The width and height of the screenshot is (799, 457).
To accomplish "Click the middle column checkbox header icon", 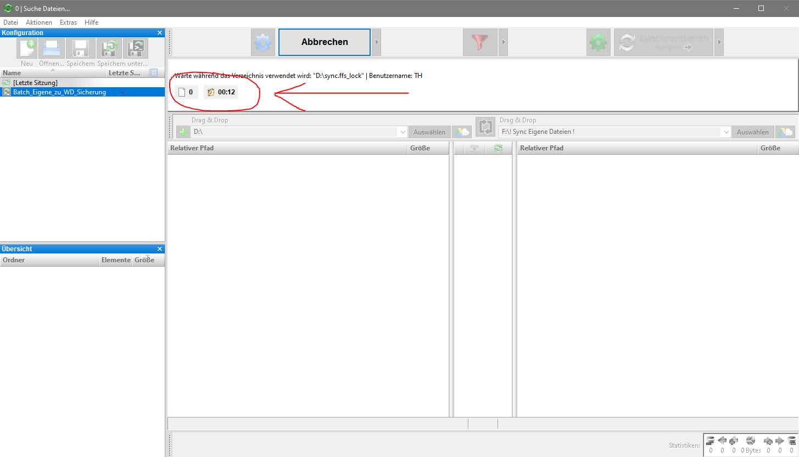I will coord(474,148).
